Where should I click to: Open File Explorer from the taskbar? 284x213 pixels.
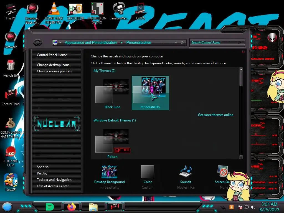click(x=93, y=207)
